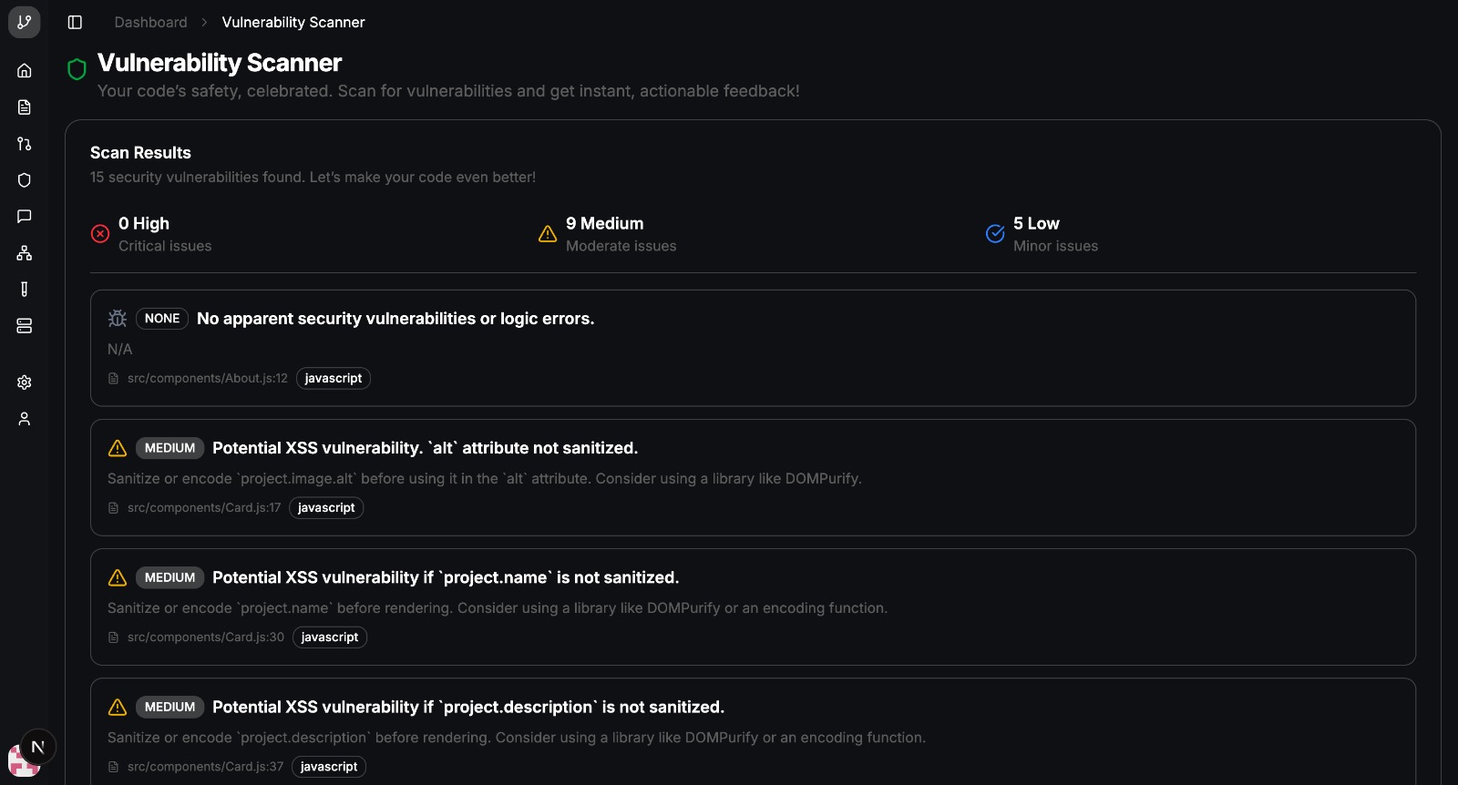
Task: Open the Settings gear in sidebar
Action: coord(24,382)
